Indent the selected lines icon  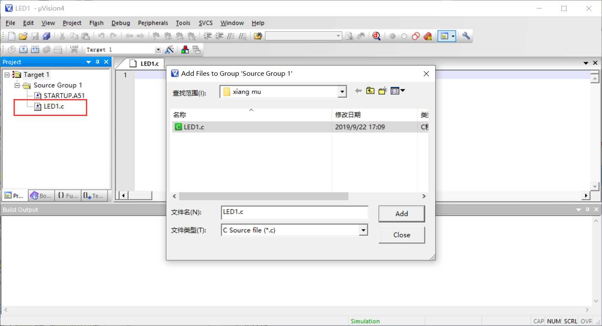207,36
